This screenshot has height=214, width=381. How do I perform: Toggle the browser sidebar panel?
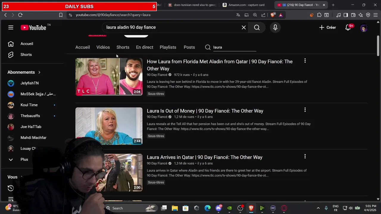(x=346, y=15)
